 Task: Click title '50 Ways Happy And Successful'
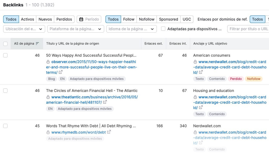pyautogui.click(x=91, y=56)
